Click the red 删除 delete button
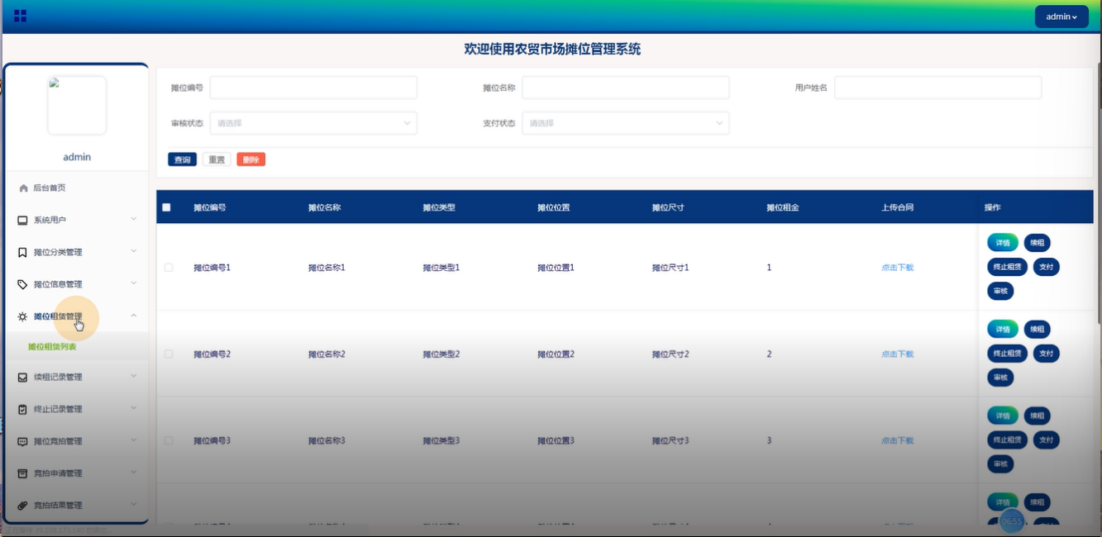1102x537 pixels. pos(250,159)
